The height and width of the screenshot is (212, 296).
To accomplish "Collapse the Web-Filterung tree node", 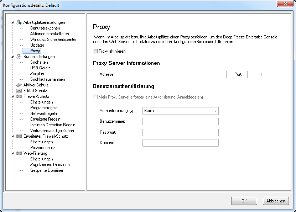I will 12,153.
